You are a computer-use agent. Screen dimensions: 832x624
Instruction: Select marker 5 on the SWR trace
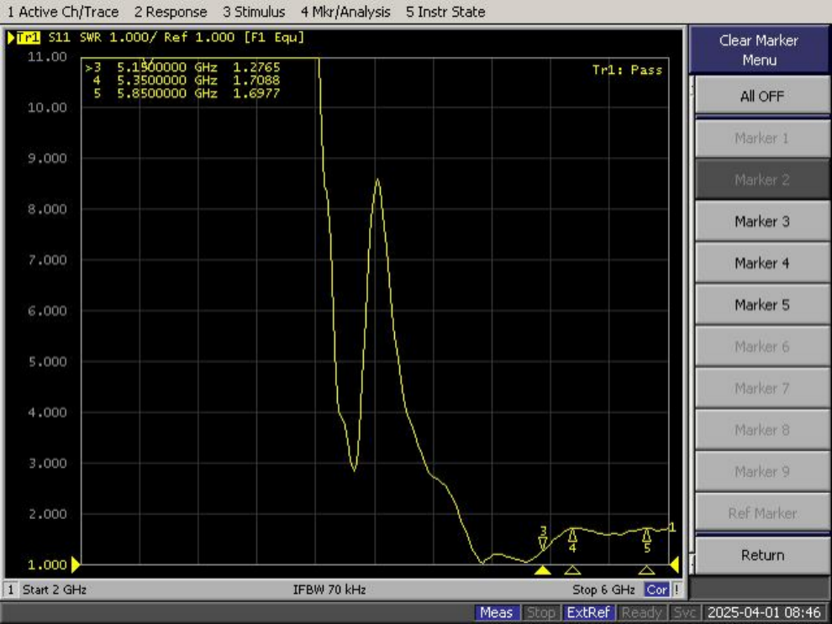pos(646,536)
